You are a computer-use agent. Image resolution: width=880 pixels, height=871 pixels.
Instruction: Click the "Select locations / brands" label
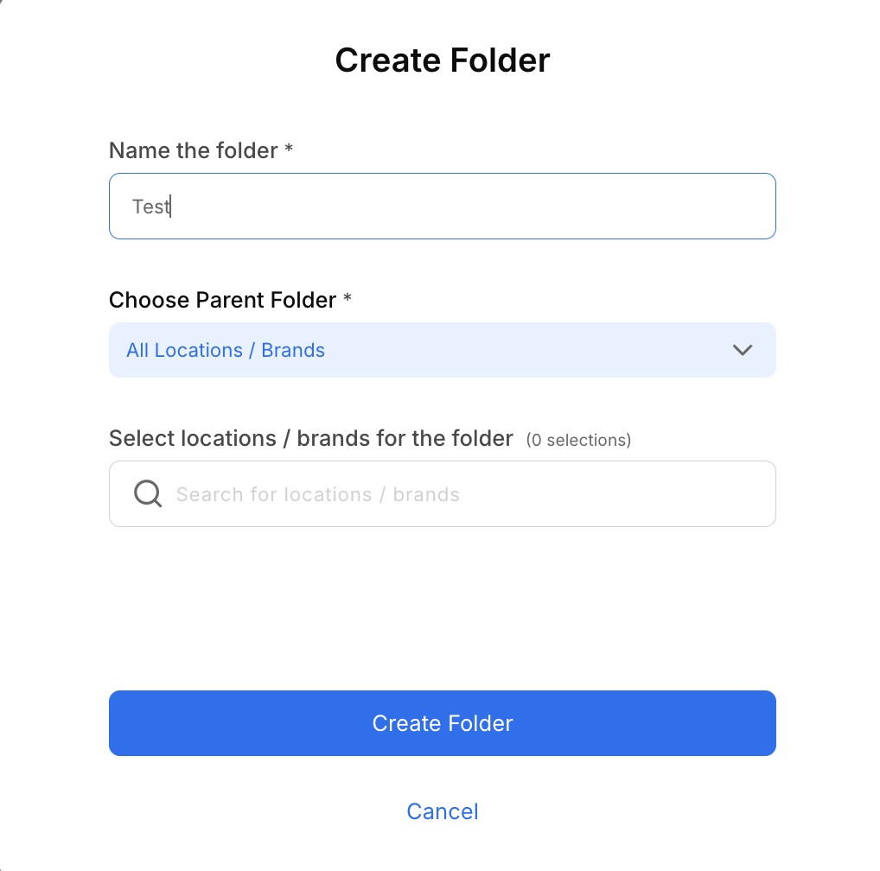310,438
